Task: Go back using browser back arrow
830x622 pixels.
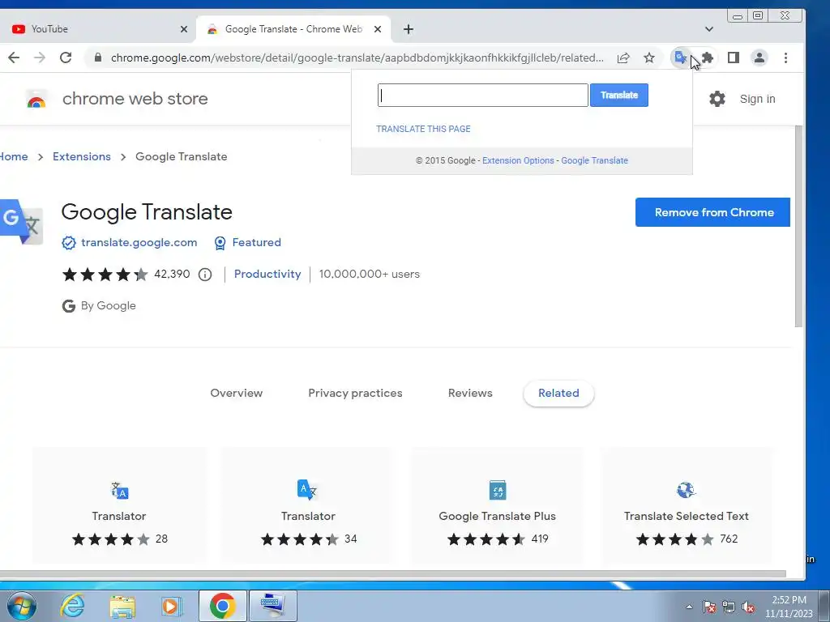Action: tap(14, 58)
